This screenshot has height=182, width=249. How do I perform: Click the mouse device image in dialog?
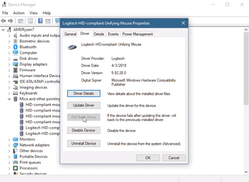coord(72,47)
